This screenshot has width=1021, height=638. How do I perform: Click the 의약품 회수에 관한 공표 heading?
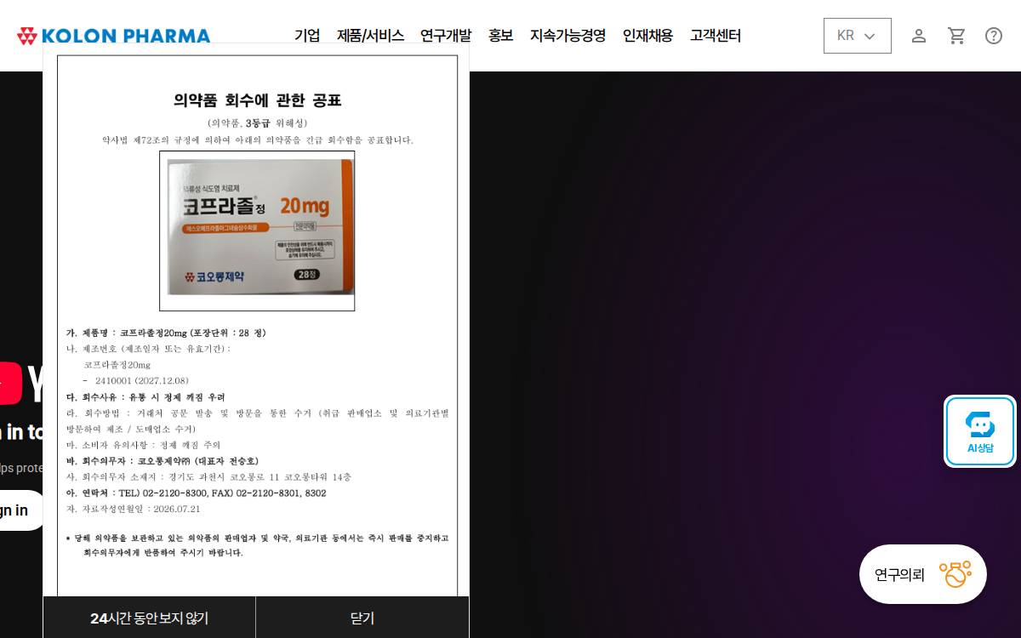click(x=258, y=100)
